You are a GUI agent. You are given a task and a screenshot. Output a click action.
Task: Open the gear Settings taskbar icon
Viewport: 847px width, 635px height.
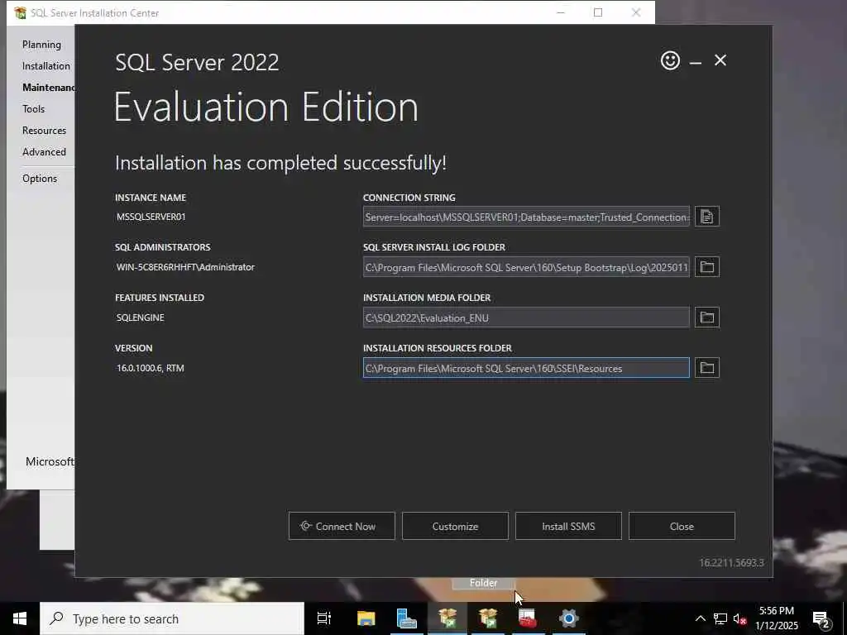click(568, 618)
